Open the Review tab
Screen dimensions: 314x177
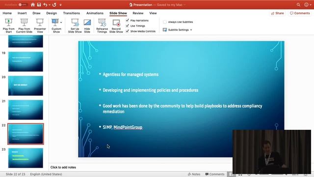tap(138, 13)
